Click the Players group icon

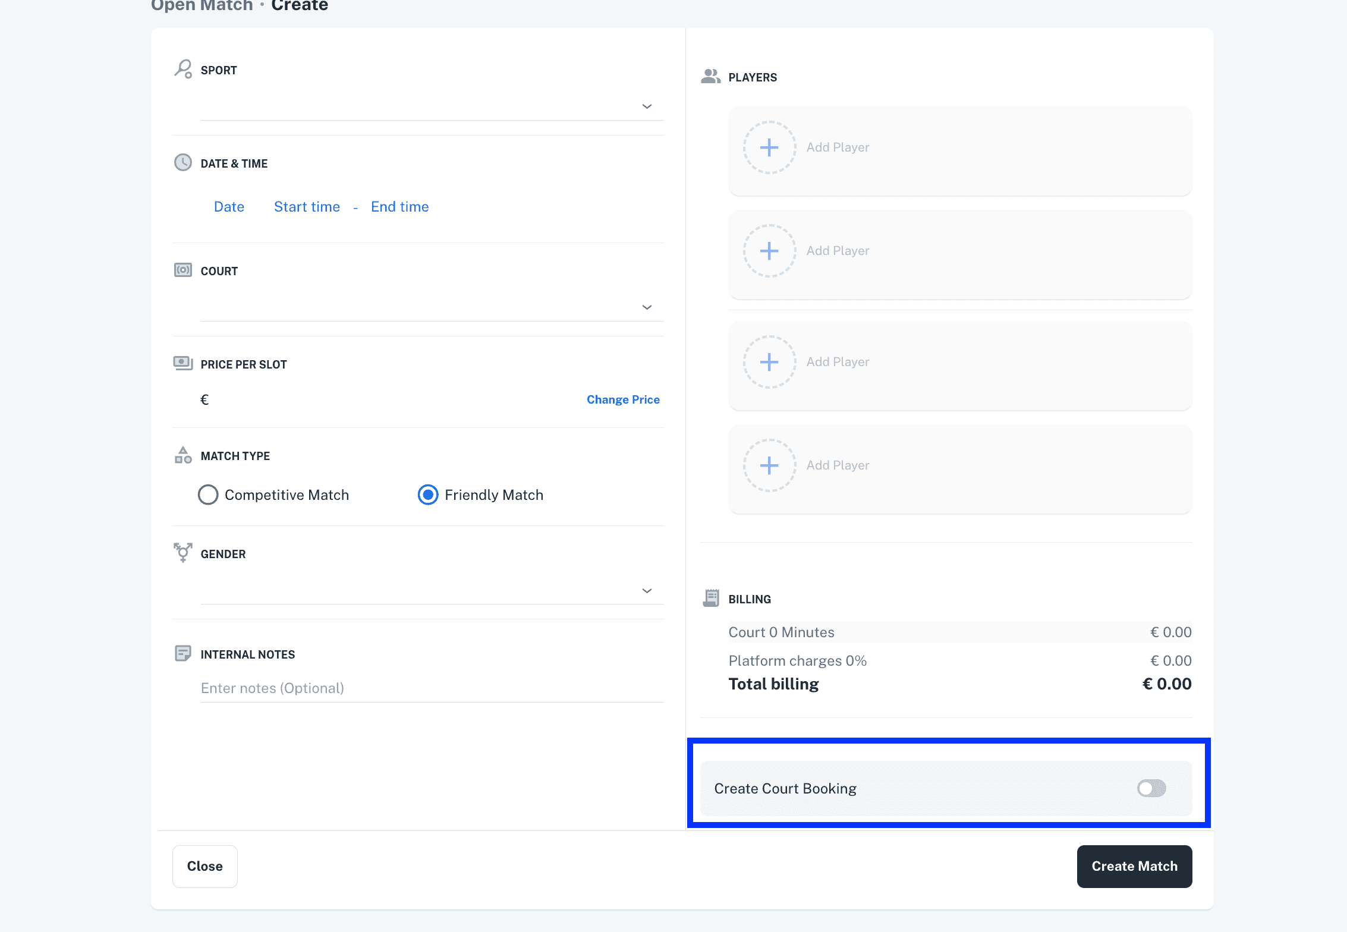710,76
